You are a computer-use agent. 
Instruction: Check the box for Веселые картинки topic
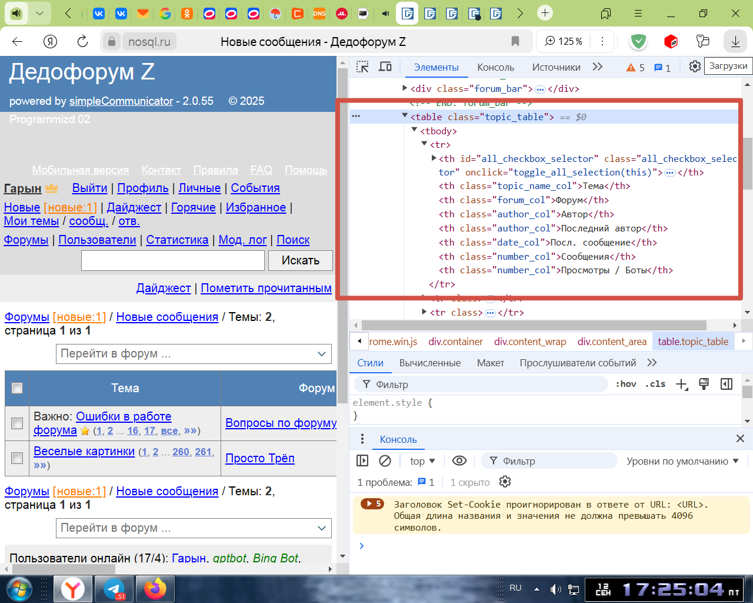pos(17,458)
